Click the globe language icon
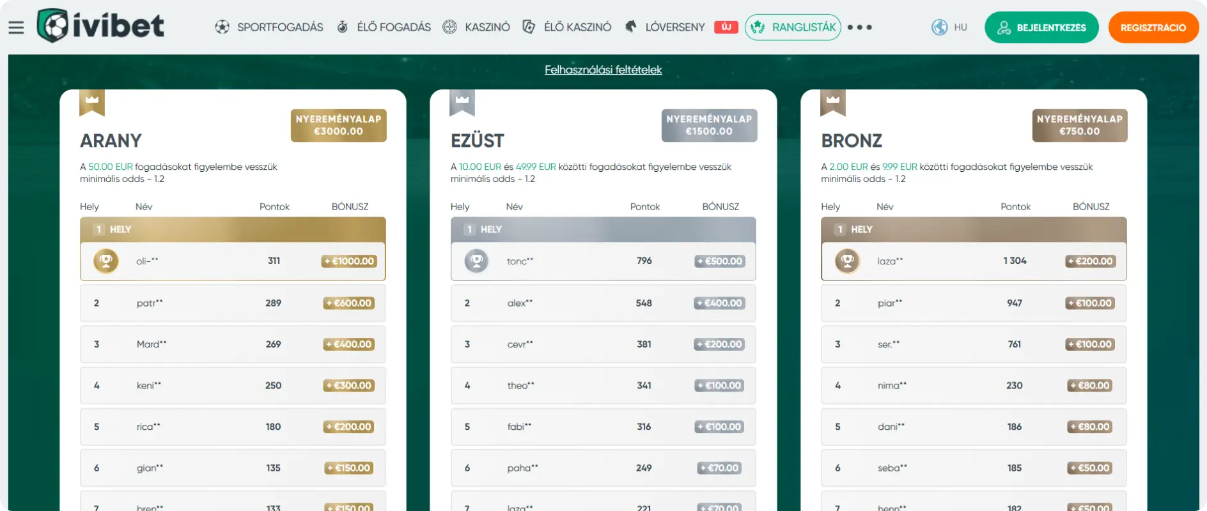Viewport: 1207px width, 511px height. click(939, 27)
